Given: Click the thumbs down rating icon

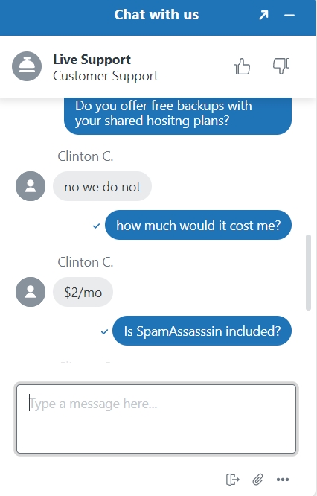Looking at the screenshot, I should (x=281, y=66).
